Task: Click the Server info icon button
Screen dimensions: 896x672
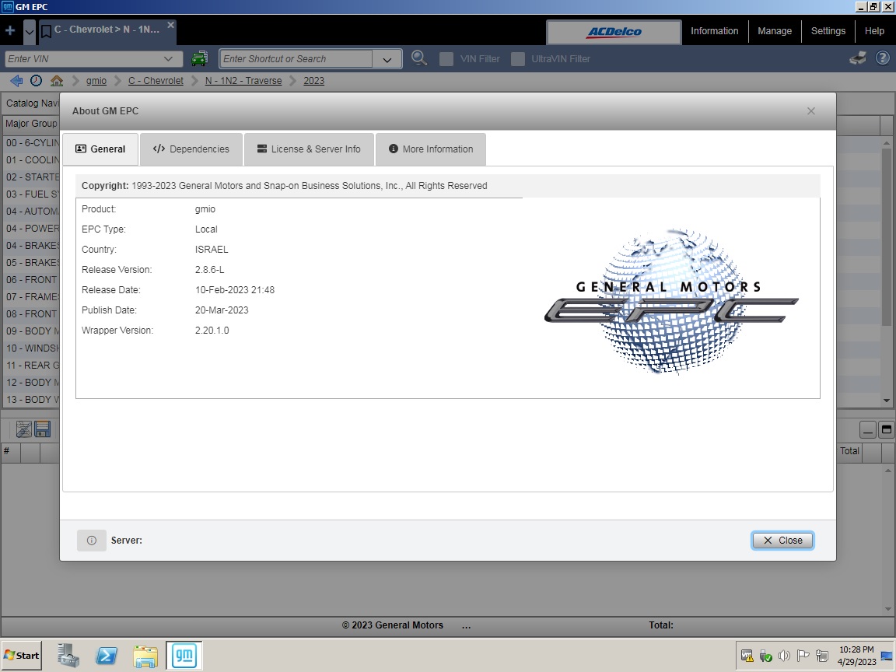Action: [92, 541]
